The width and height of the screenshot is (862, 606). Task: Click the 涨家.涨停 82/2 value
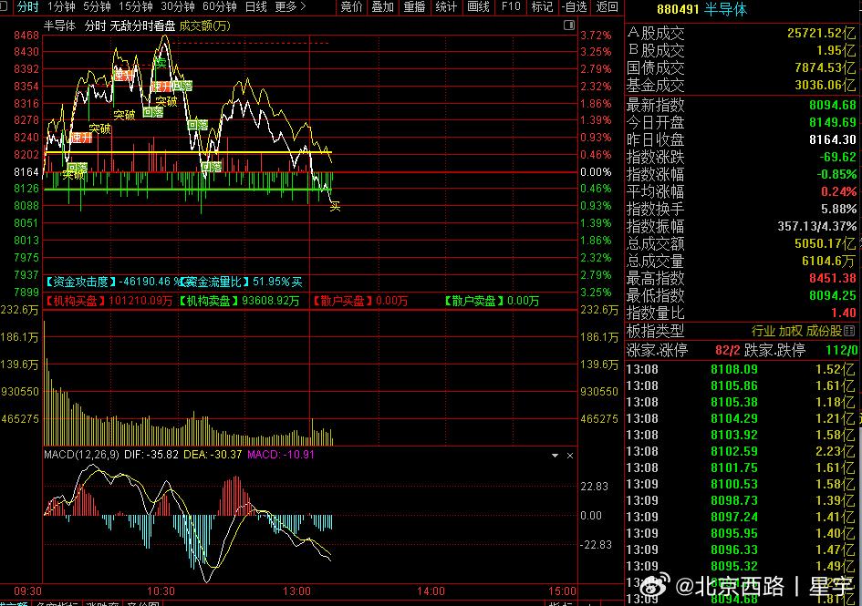coord(727,351)
